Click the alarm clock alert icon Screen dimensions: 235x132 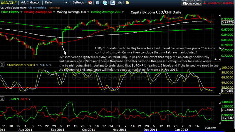point(90,3)
